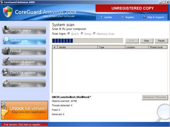
Task: Open the Advanced cleaner section
Action: (24, 62)
